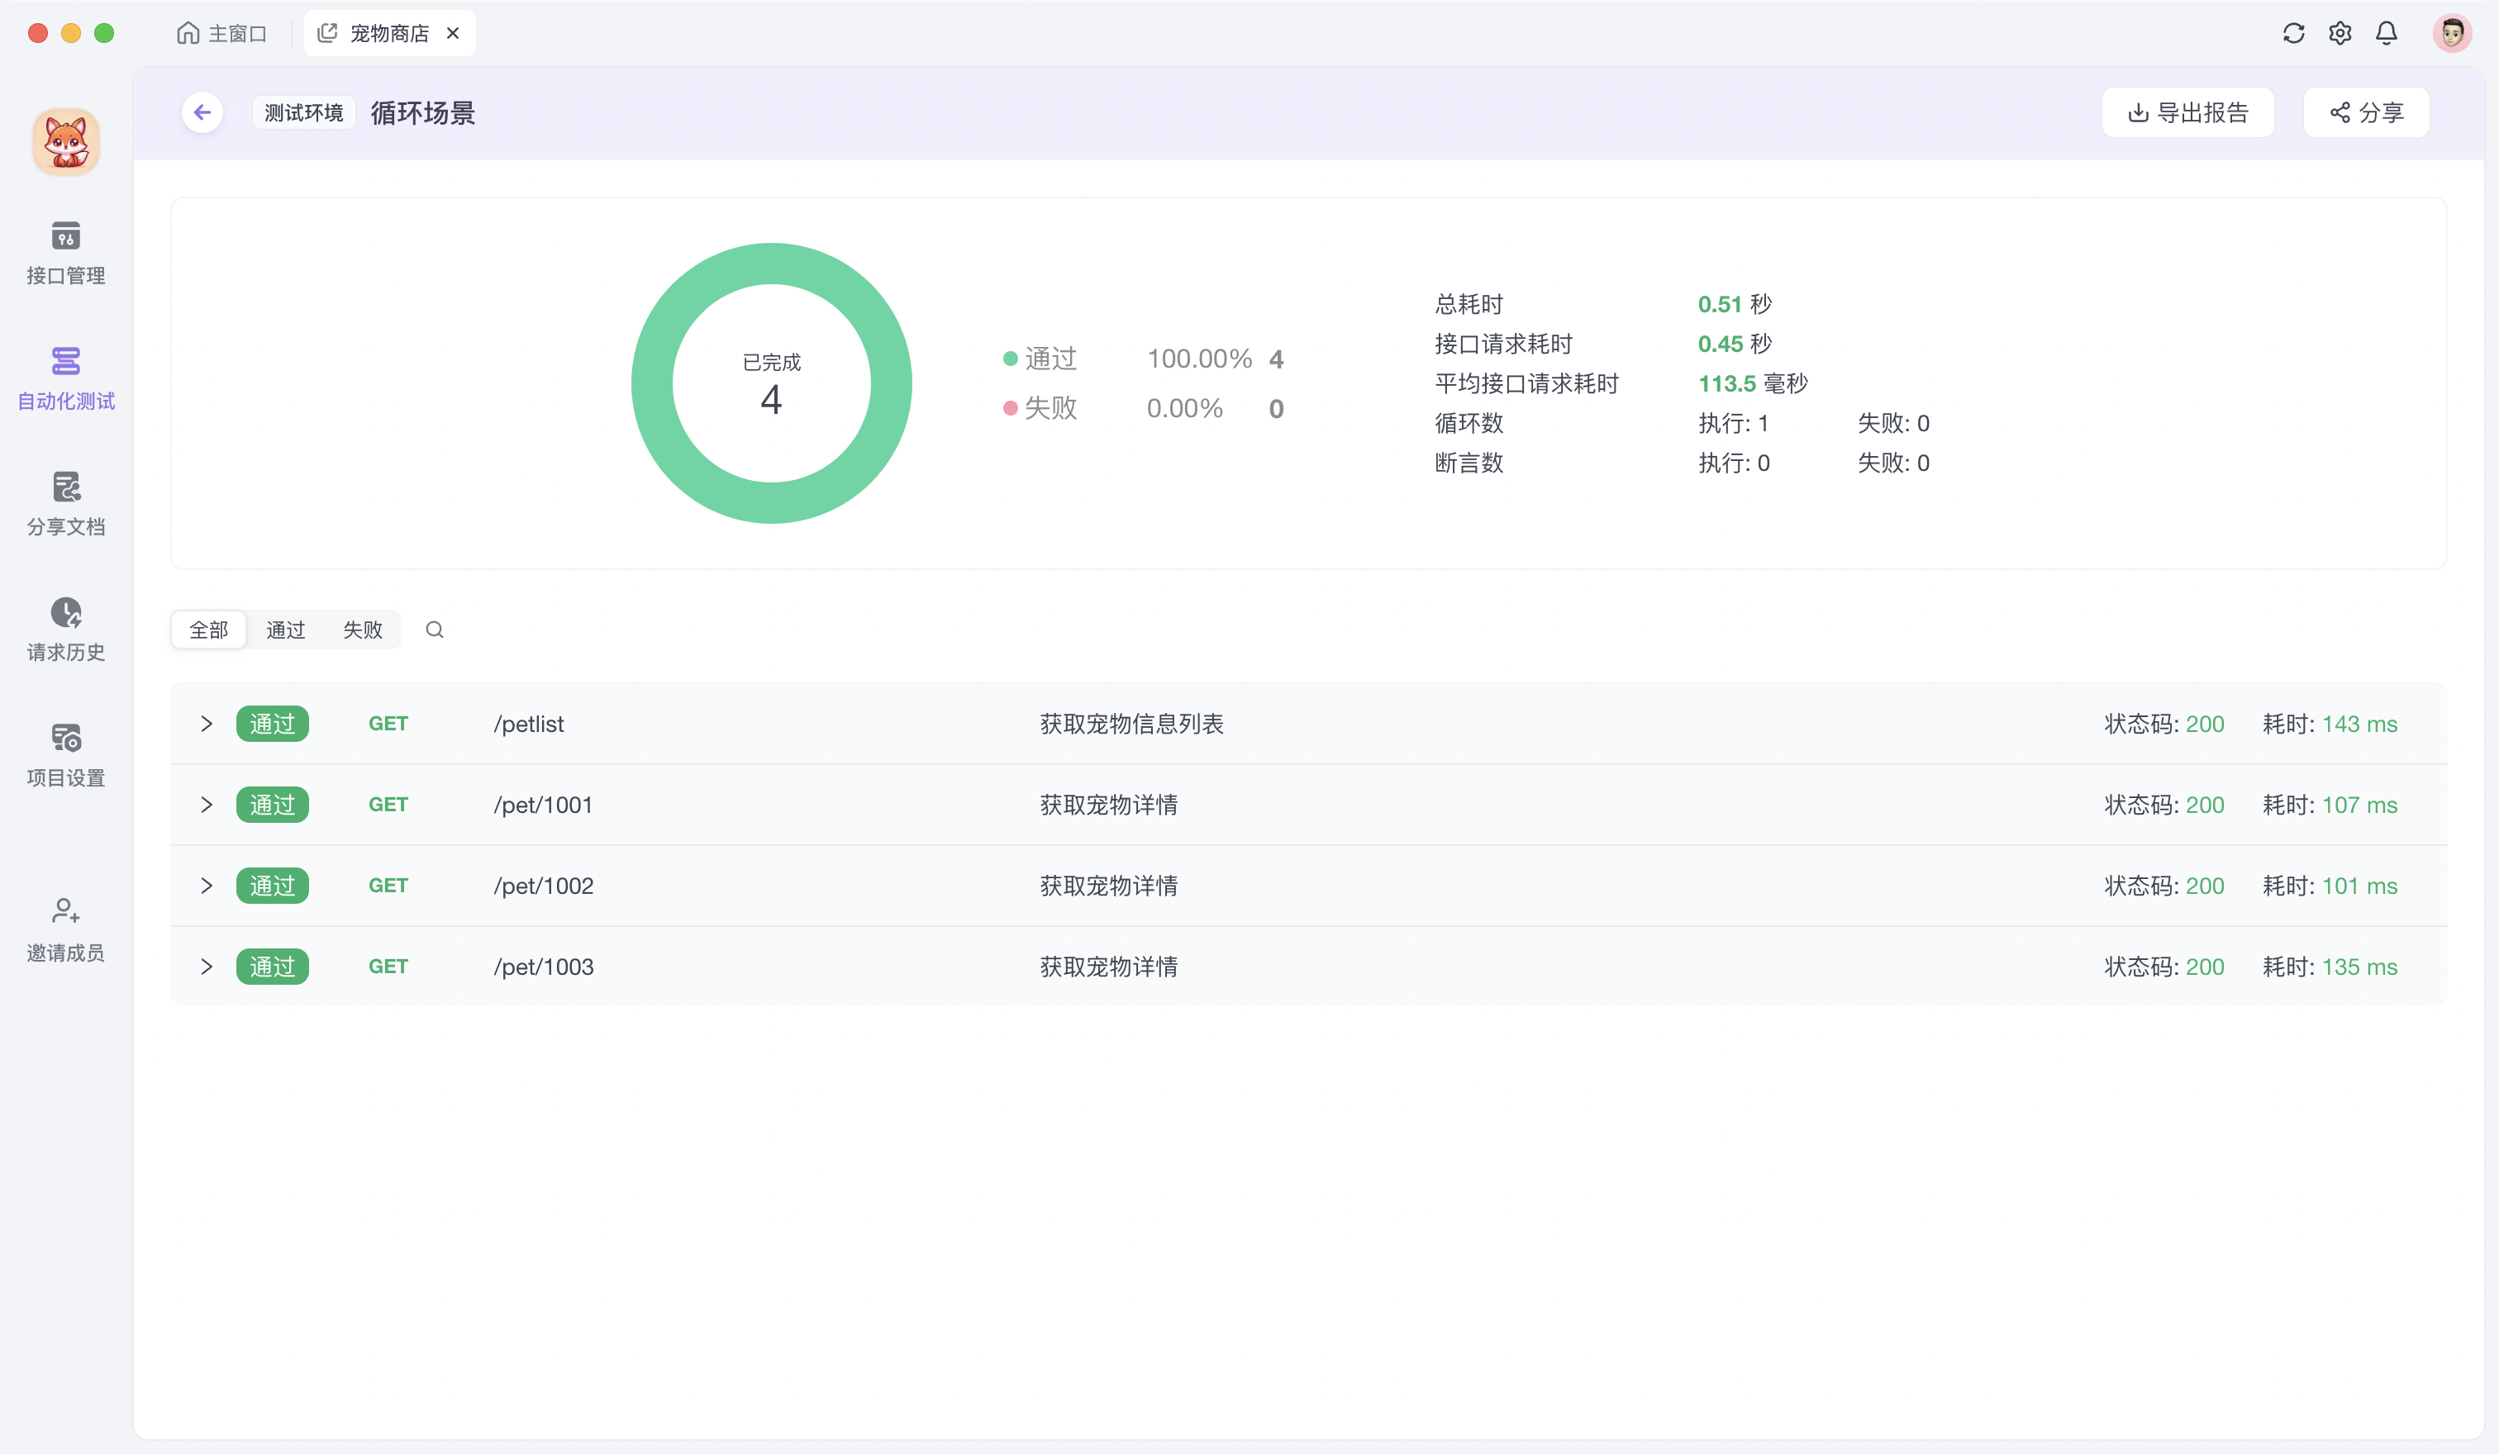Viewport: 2499px width, 1454px height.
Task: Open the 分享文档 section
Action: click(65, 506)
